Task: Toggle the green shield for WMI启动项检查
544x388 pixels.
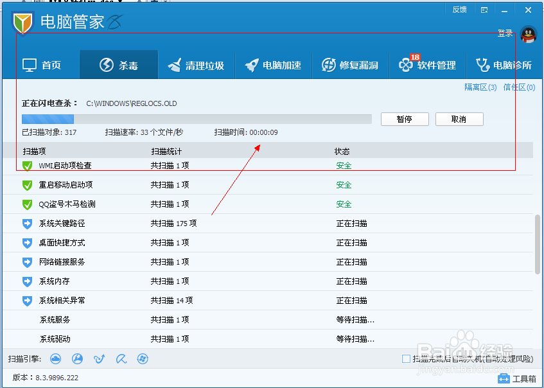Action: 26,165
